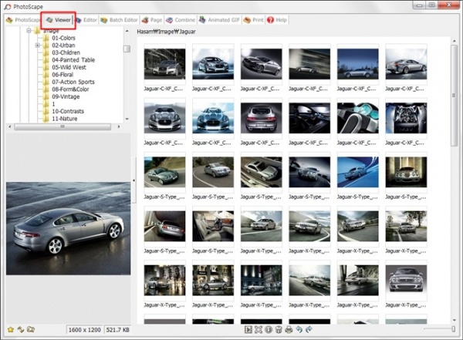Start slideshow with the play icon
This screenshot has width=463, height=340.
pyautogui.click(x=248, y=330)
